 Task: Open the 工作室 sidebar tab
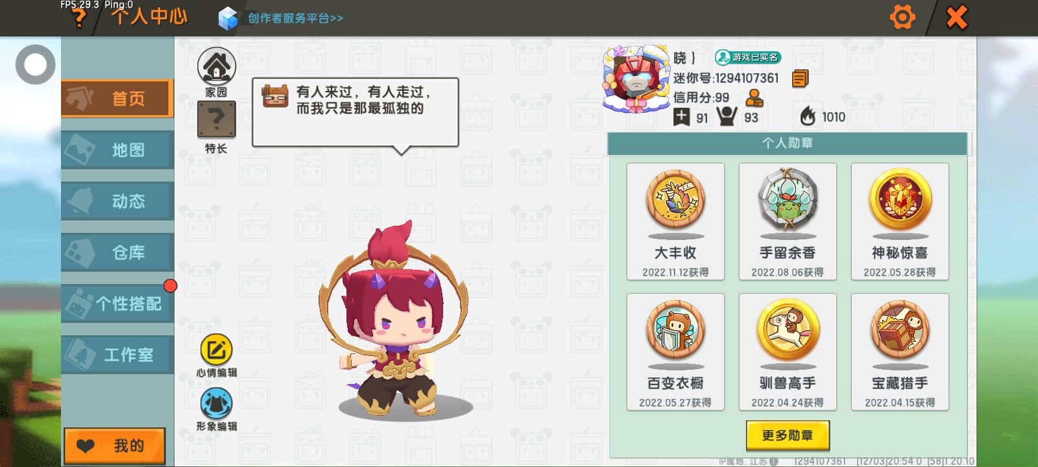click(x=117, y=355)
